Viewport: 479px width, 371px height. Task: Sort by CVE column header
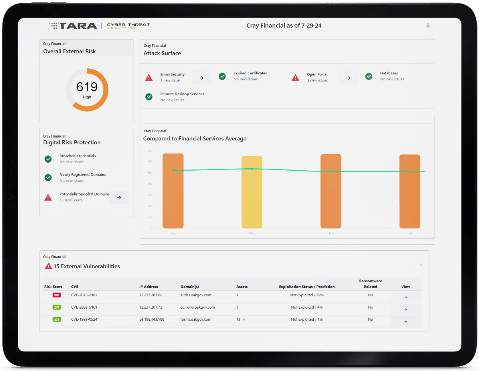[x=75, y=287]
